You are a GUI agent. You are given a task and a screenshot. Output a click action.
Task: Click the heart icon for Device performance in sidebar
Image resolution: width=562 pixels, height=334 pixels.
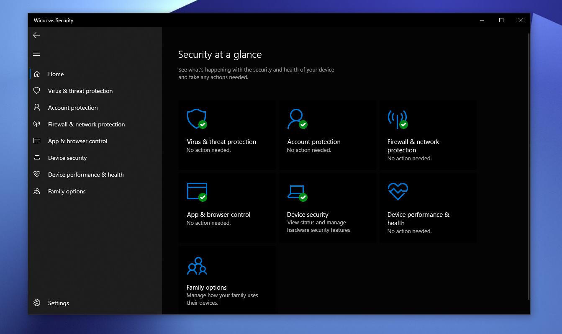click(x=37, y=175)
